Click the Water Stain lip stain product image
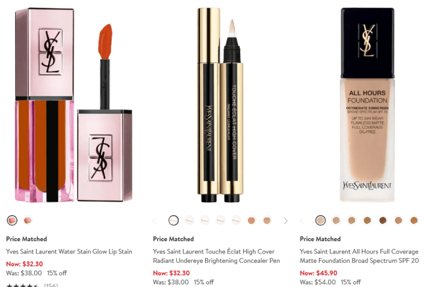 coord(74,105)
